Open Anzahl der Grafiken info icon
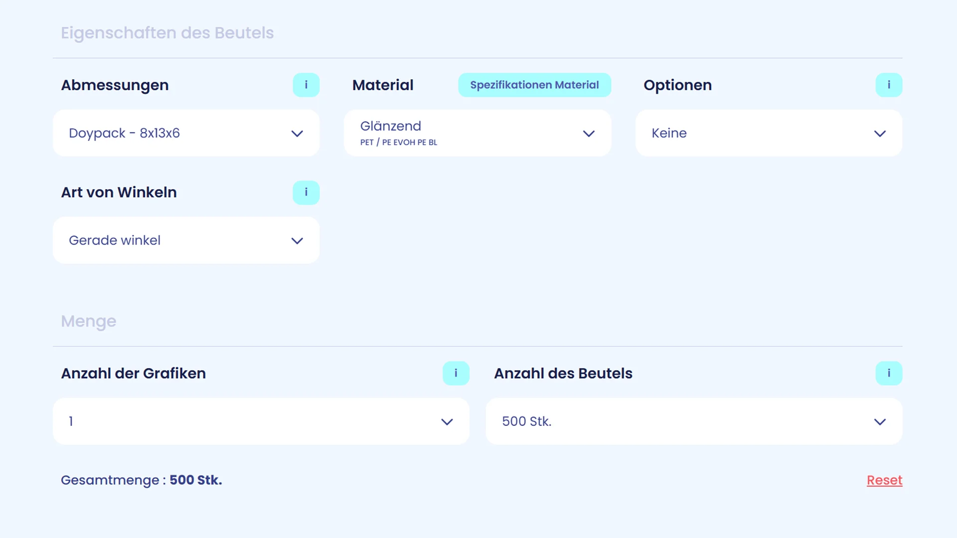957x538 pixels. point(456,373)
